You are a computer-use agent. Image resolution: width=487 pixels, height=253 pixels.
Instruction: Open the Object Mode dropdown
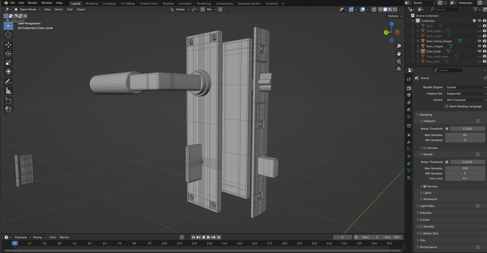[27, 9]
